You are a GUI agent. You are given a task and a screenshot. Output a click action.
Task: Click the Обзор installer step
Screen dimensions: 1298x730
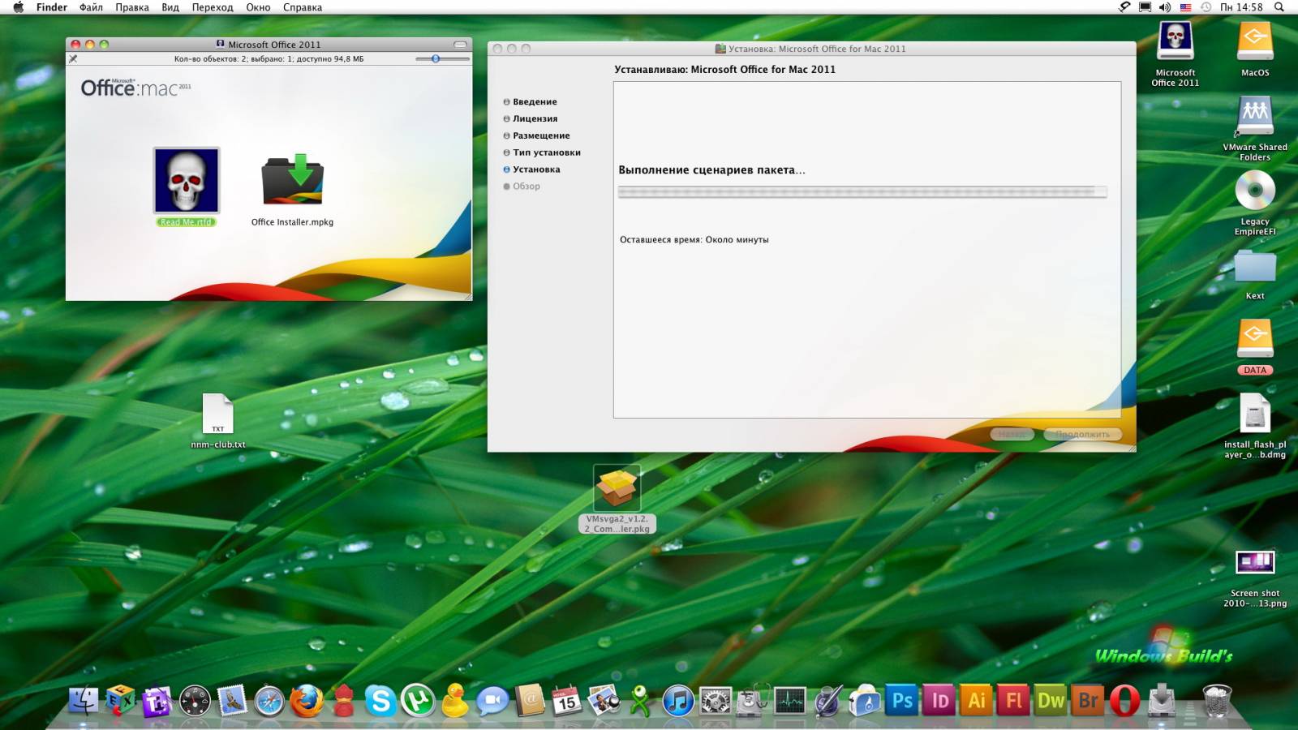(x=522, y=187)
